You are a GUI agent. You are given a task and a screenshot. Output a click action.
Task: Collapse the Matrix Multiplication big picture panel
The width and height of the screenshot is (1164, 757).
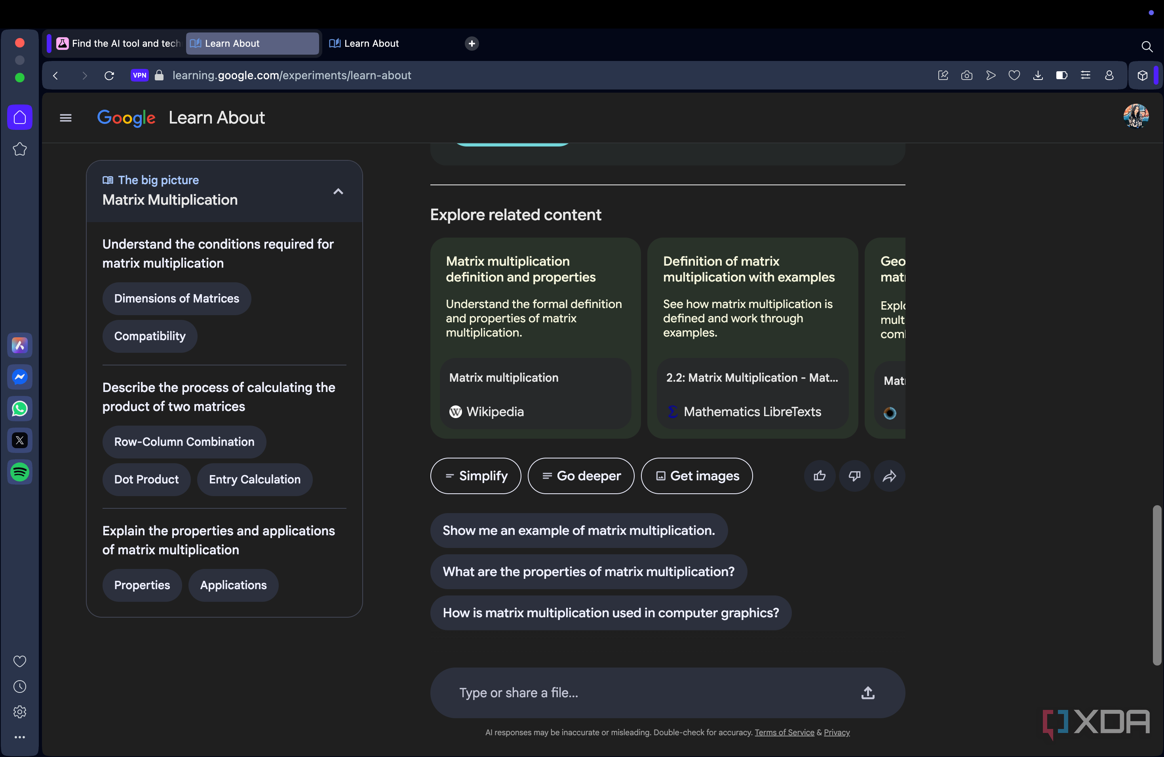point(338,191)
